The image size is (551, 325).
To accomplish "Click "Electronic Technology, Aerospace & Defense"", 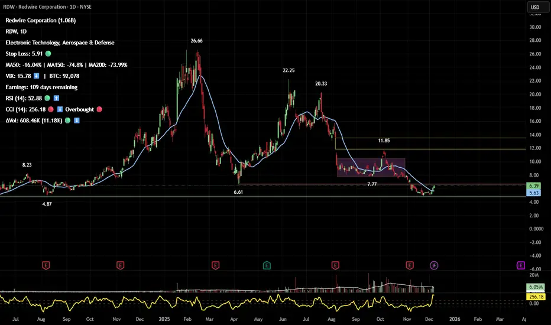I will 60,43.
